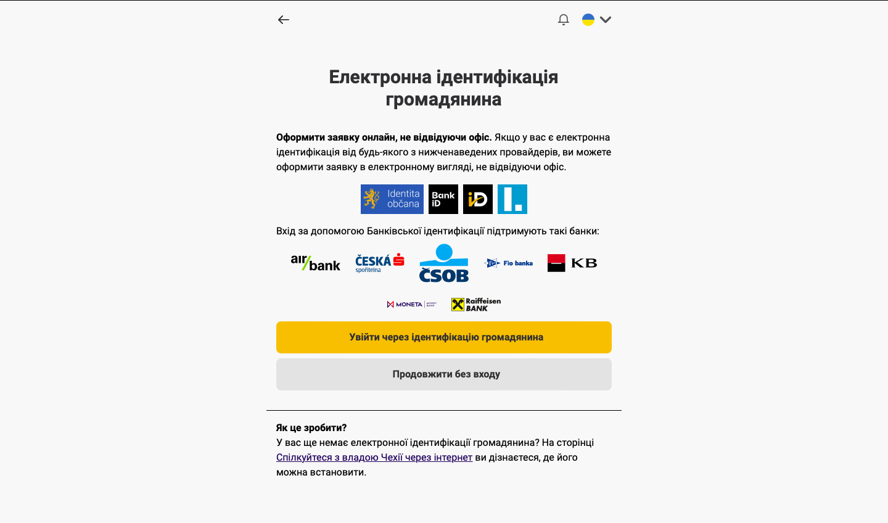Select the Identita občana logo

tap(392, 199)
